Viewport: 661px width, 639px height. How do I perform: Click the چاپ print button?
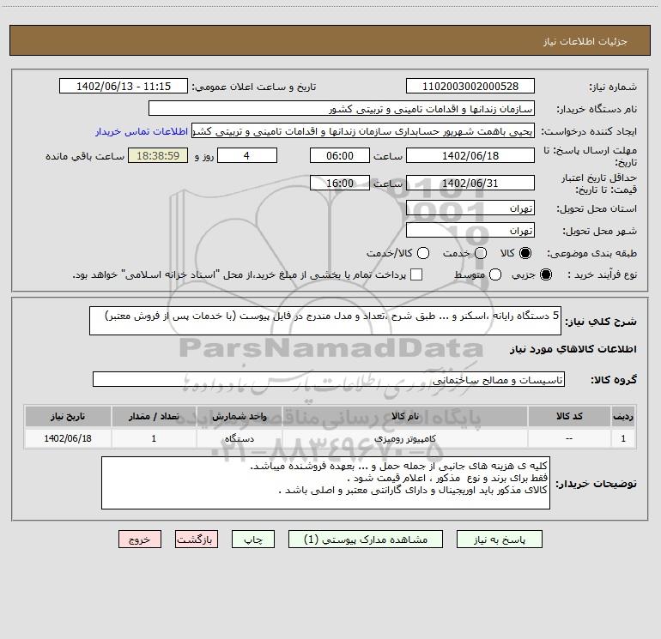point(253,540)
